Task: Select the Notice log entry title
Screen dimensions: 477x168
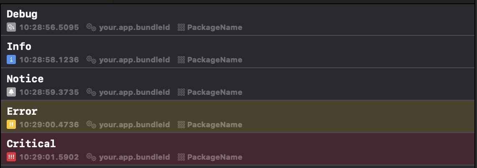Action: (x=25, y=79)
